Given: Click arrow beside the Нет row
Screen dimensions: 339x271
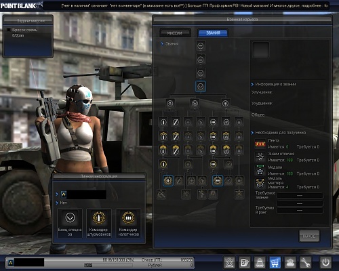Looking at the screenshot, I should [x=57, y=203].
